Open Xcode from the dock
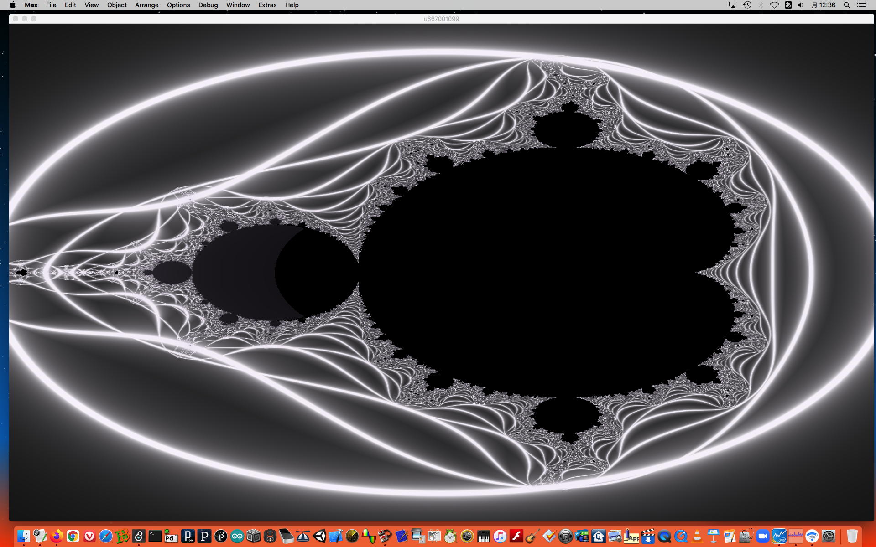The height and width of the screenshot is (547, 876). coord(336,536)
